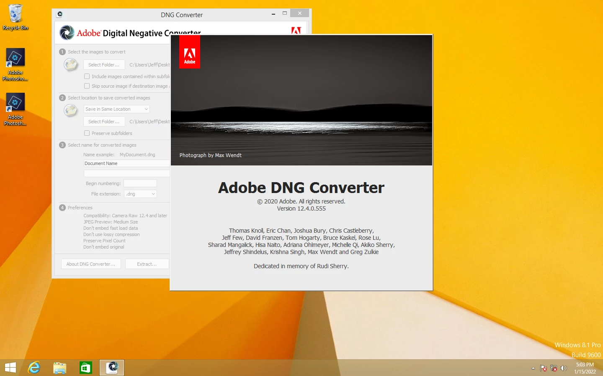The height and width of the screenshot is (376, 603).
Task: Click 'Photograph by Max Wendt' caption
Action: [x=211, y=155]
